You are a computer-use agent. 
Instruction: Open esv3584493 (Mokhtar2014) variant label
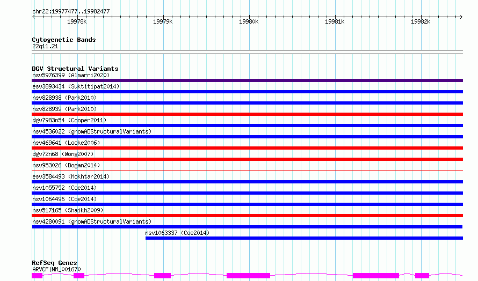[71, 176]
